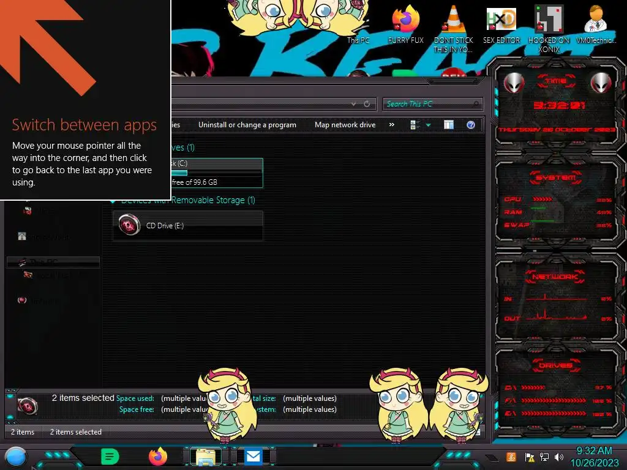Toggle the preview pane icon
Screen dimensions: 627x470
pos(449,125)
